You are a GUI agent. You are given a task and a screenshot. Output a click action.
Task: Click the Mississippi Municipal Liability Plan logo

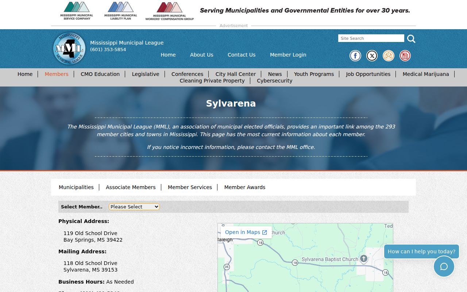pyautogui.click(x=121, y=11)
